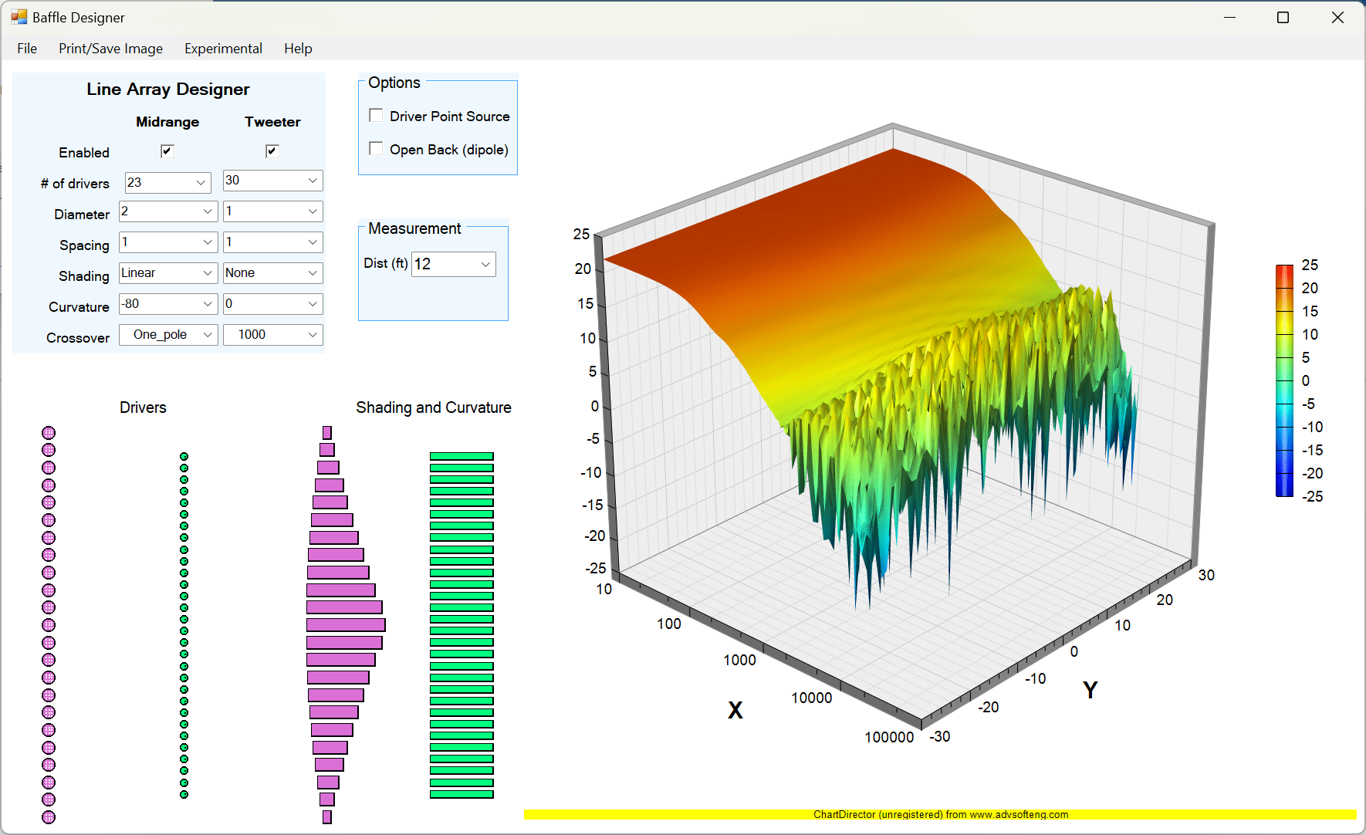Screen dimensions: 1366x835
Task: Click the Midrange column header
Action: coord(167,122)
